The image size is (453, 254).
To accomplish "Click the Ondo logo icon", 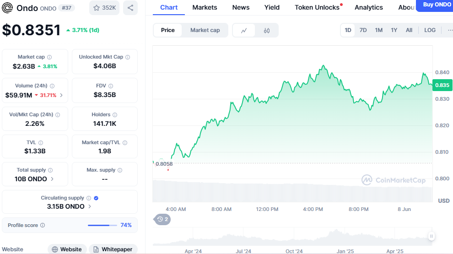I will [7, 8].
